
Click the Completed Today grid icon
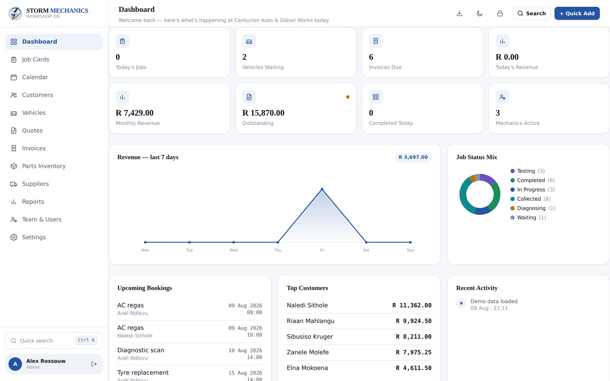pos(376,97)
